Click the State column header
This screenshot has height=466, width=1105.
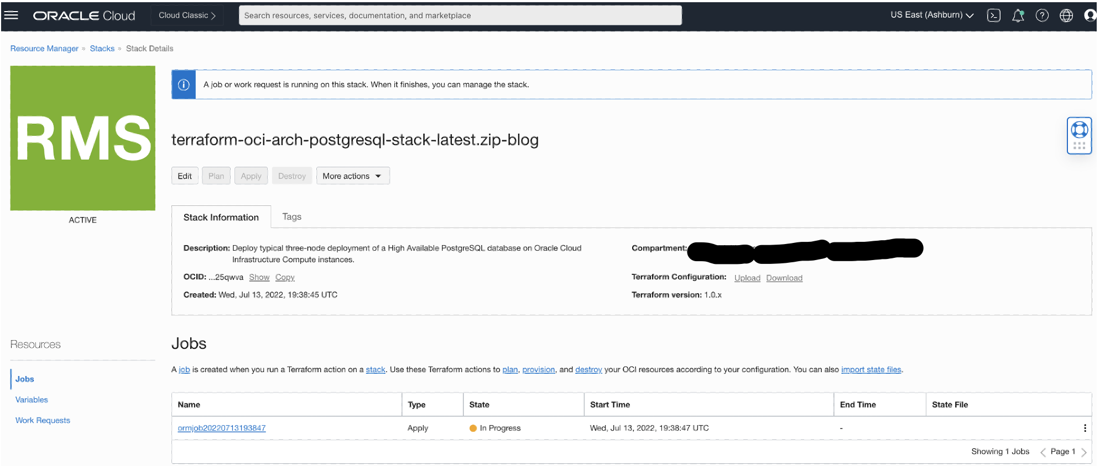coord(523,405)
